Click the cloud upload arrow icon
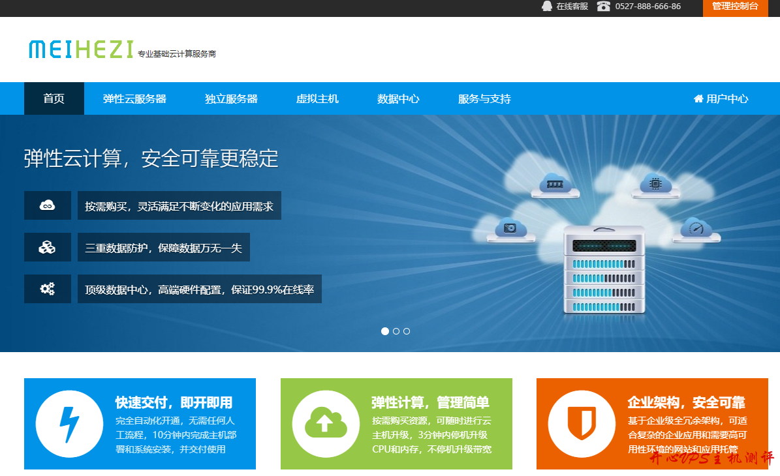780x476 pixels. click(x=325, y=424)
